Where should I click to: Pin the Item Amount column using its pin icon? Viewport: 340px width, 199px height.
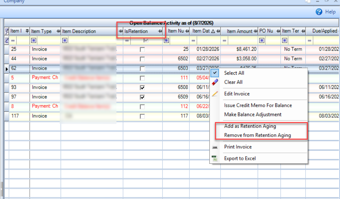255,31
